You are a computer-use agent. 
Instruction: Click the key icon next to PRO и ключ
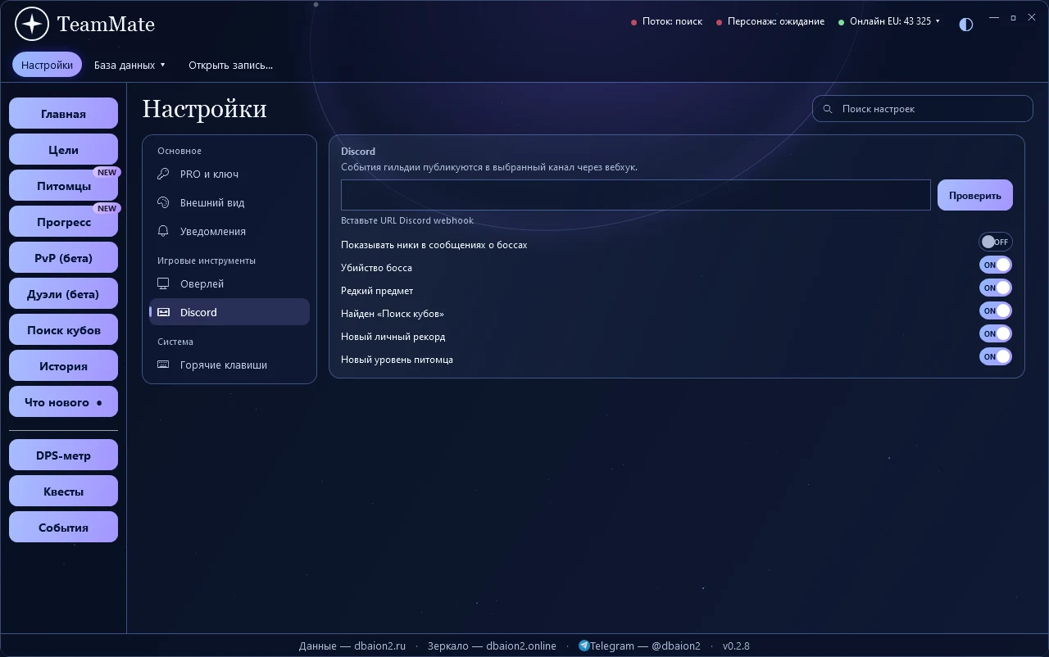point(163,174)
